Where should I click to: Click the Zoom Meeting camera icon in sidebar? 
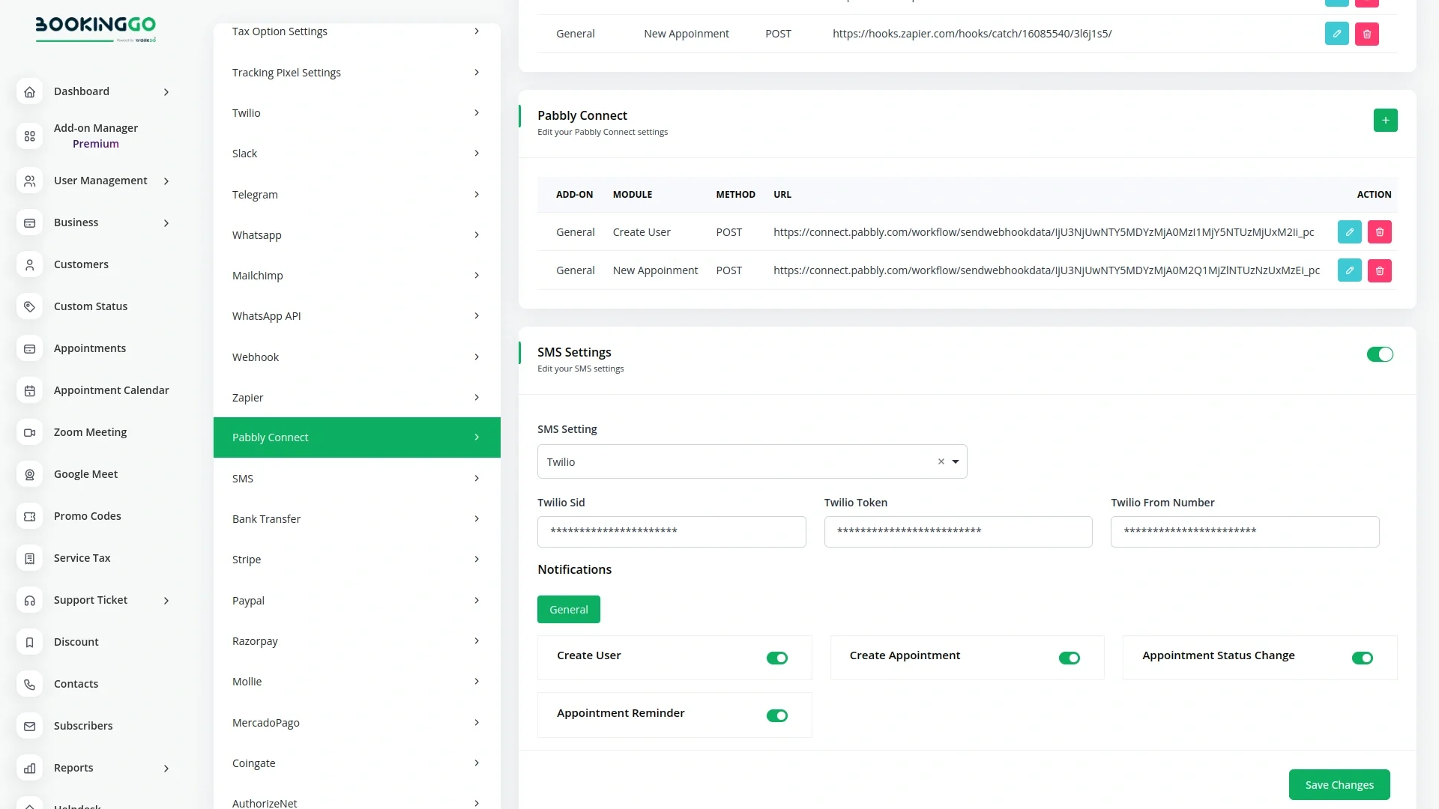[29, 432]
